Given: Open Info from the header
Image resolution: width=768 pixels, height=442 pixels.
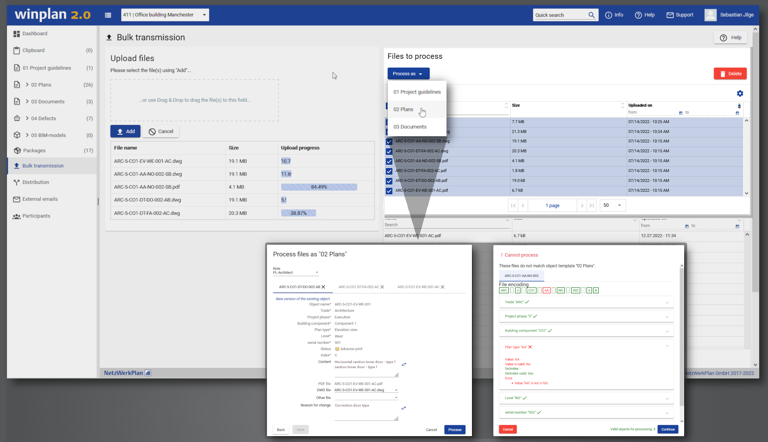Looking at the screenshot, I should (x=614, y=15).
